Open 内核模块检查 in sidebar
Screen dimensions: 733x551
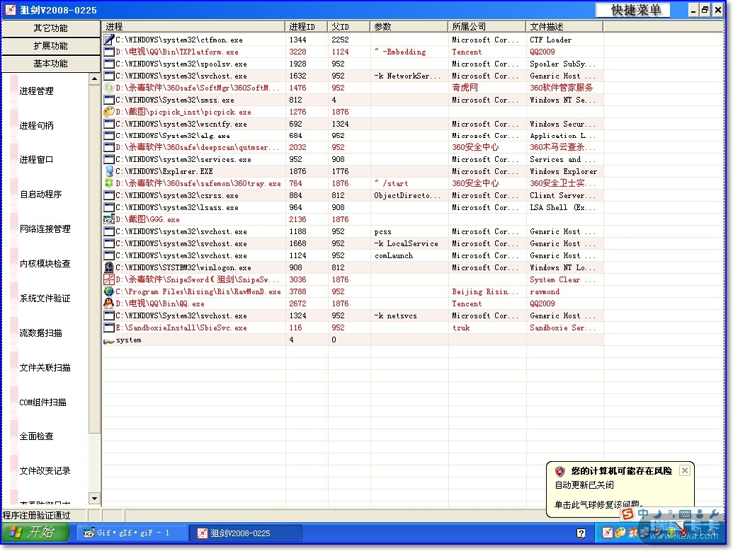(45, 263)
